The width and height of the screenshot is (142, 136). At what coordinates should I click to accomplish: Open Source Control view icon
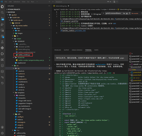point(2,19)
